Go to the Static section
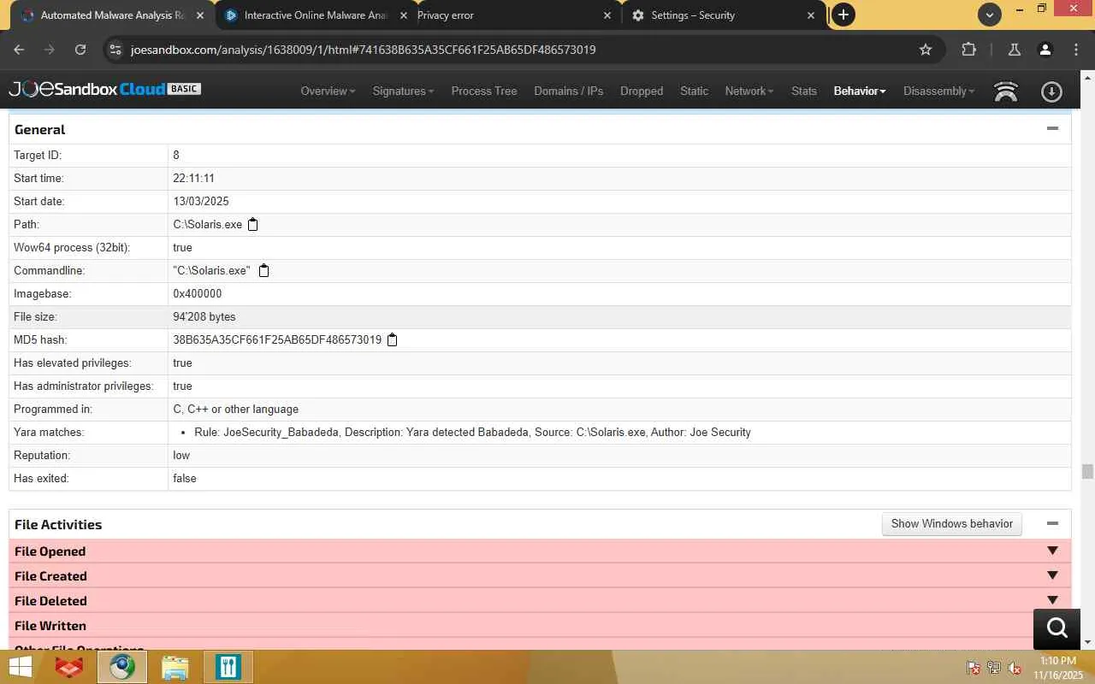The height and width of the screenshot is (684, 1095). [x=694, y=91]
